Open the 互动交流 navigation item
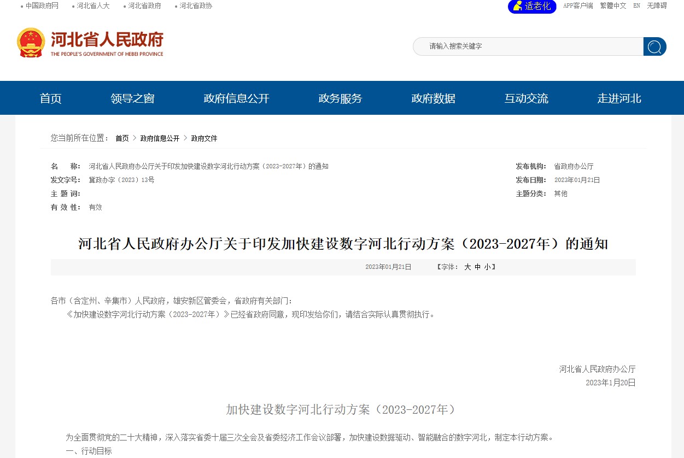 click(x=526, y=98)
